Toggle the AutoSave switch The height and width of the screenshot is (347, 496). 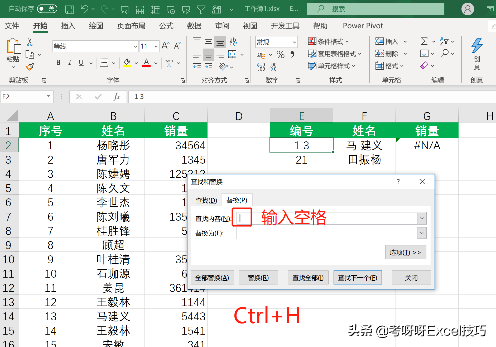pyautogui.click(x=47, y=9)
